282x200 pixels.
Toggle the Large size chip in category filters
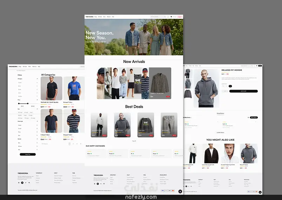25,115
